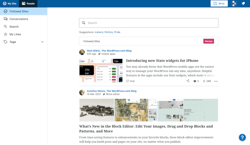
Task: Click the Iceland suggestion link
Action: coord(99,32)
